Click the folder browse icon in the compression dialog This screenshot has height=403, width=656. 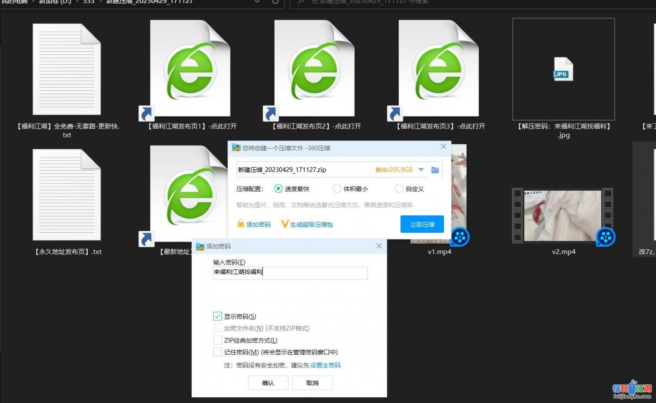[435, 170]
